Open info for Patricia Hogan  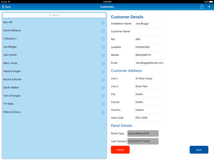103,72
